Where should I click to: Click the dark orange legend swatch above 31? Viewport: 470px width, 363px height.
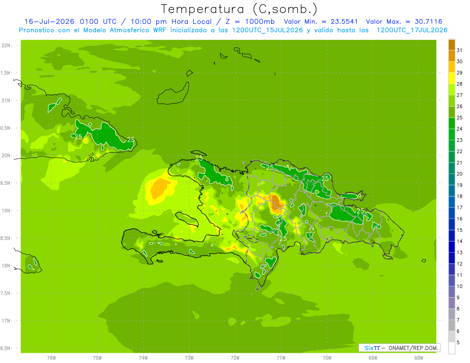click(x=452, y=45)
